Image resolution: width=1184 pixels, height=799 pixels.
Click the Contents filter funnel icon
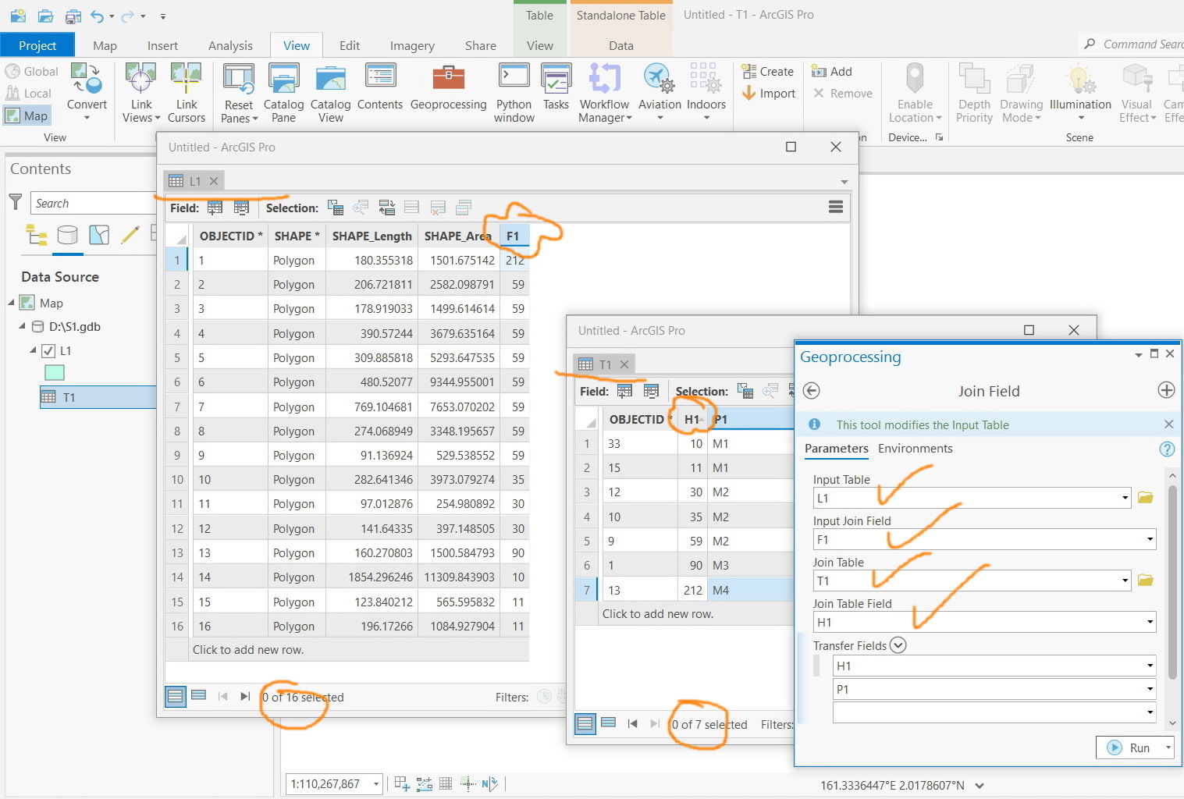pos(15,202)
